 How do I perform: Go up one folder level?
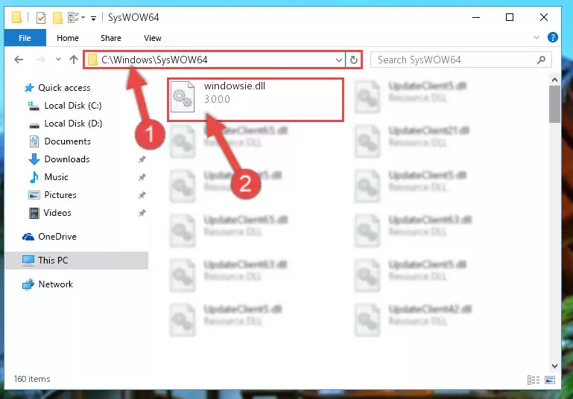click(x=74, y=60)
